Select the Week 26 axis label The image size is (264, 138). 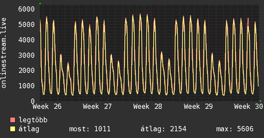[x=47, y=107]
